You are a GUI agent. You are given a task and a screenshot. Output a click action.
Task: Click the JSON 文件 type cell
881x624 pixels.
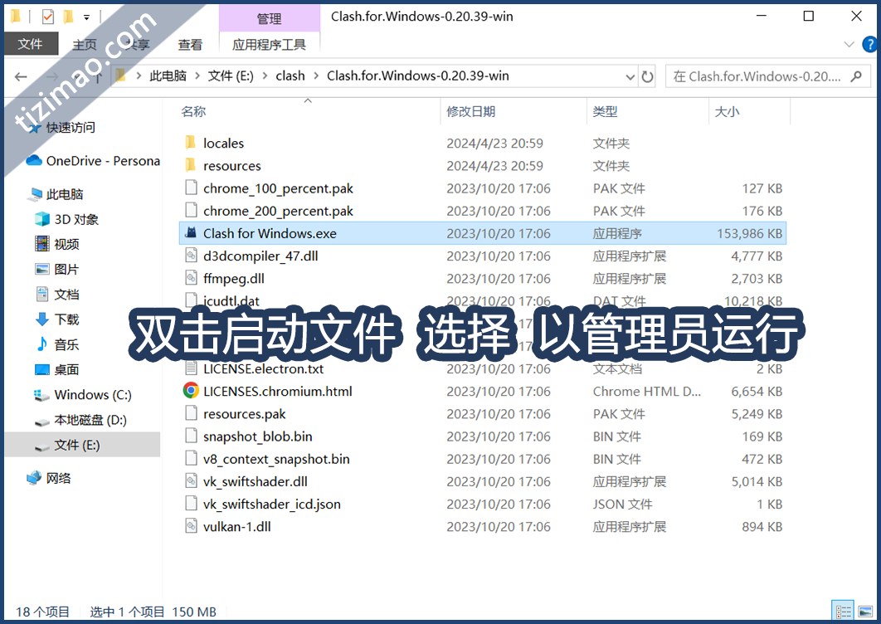click(622, 505)
